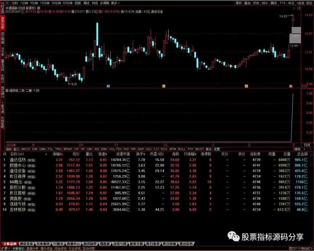This screenshot has width=314, height=251.
Task: Expand 更多 periods menu at top
Action: pos(115,3)
